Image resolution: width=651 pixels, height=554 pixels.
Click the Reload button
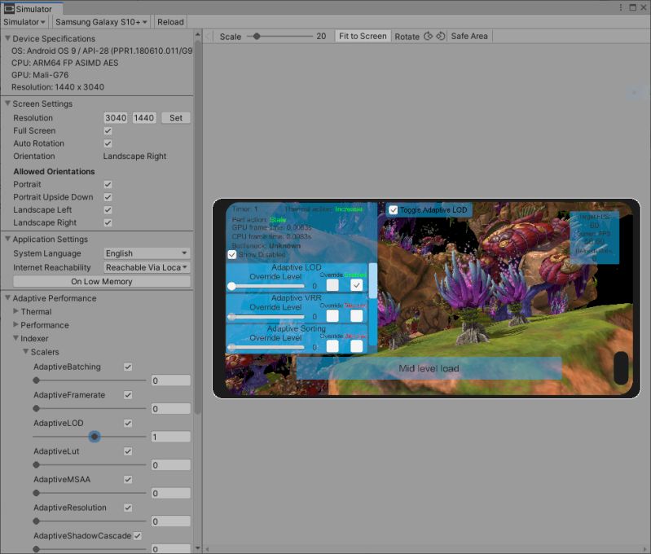pos(170,22)
